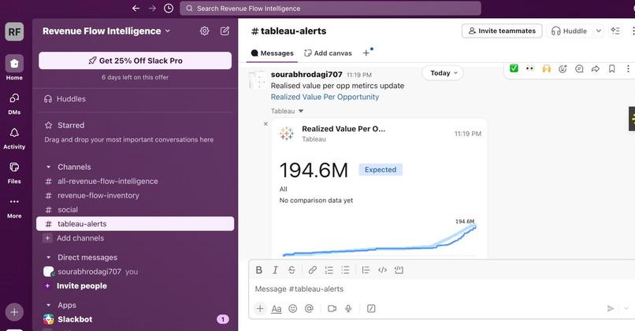Open Files in the sidebar
This screenshot has width=635, height=331.
[14, 172]
